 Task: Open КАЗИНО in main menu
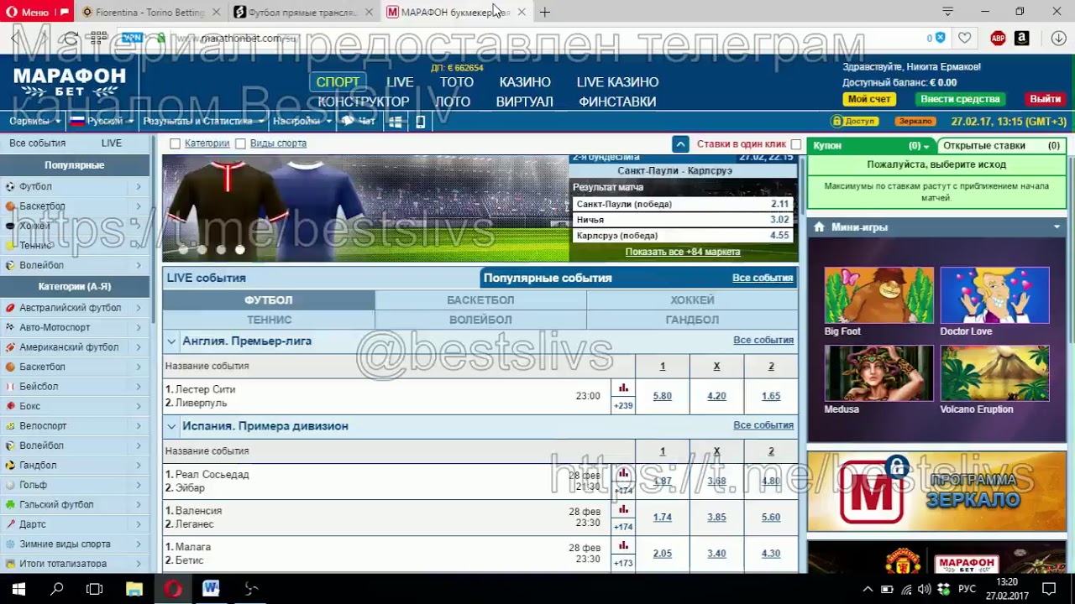point(525,82)
